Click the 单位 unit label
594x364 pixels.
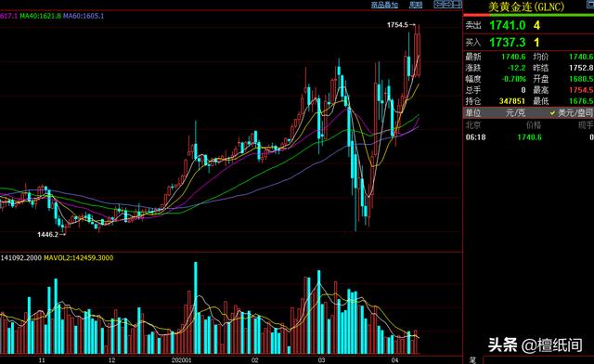pyautogui.click(x=473, y=112)
